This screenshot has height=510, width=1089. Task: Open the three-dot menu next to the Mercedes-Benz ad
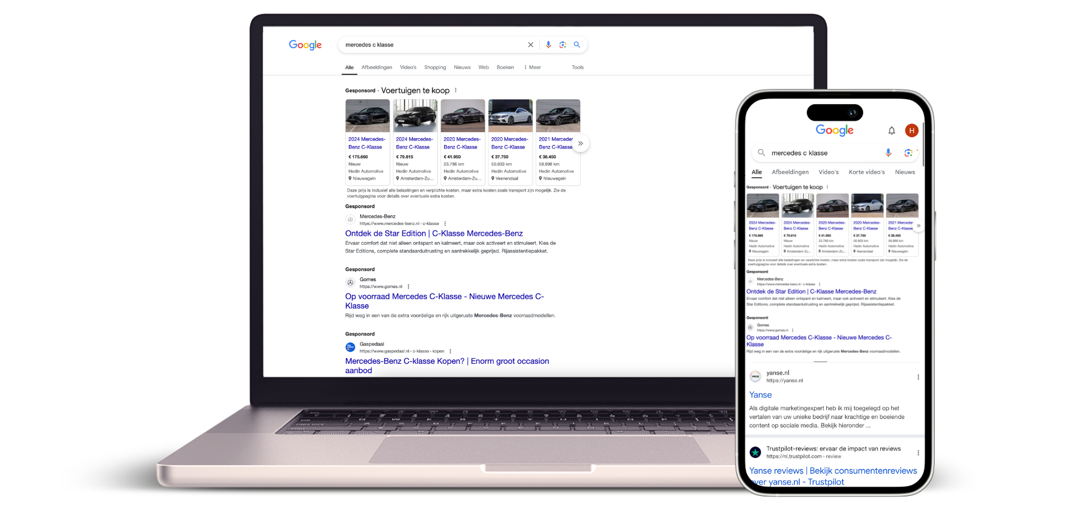pos(445,223)
